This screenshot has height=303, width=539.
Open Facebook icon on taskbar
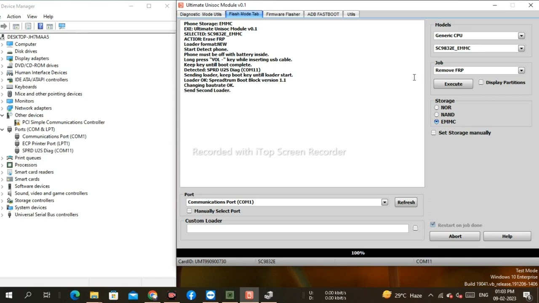pos(191,295)
